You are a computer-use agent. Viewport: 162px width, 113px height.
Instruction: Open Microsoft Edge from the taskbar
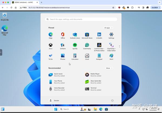click(101, 109)
